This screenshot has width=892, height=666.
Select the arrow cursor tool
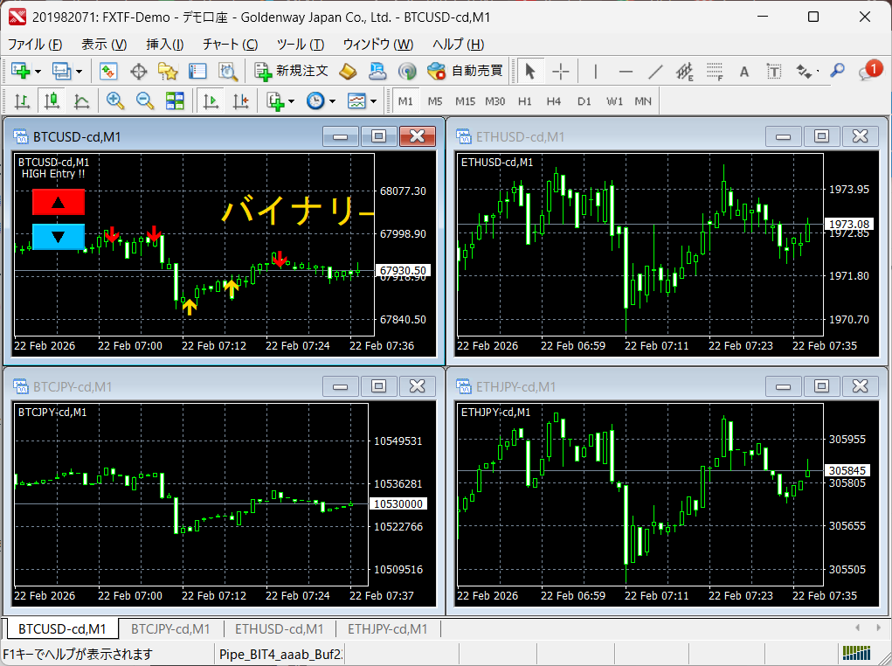click(x=530, y=71)
